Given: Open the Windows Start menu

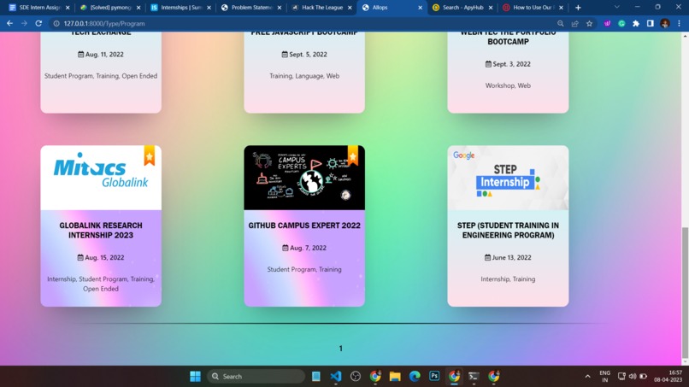Looking at the screenshot, I should click(x=195, y=377).
